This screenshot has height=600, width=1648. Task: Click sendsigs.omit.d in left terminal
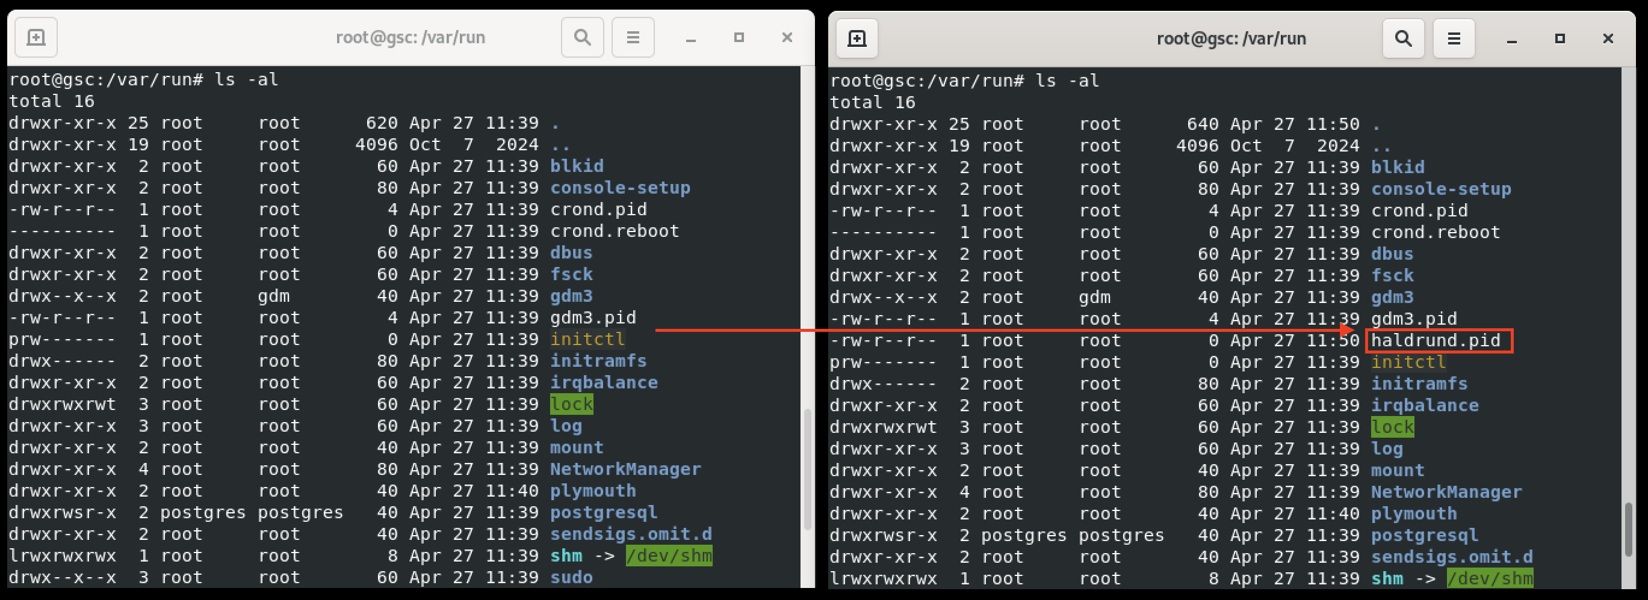coord(631,533)
